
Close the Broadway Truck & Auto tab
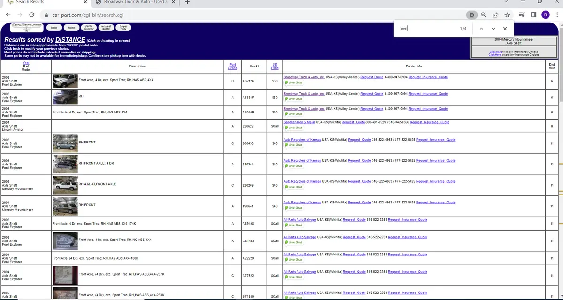[x=174, y=2]
